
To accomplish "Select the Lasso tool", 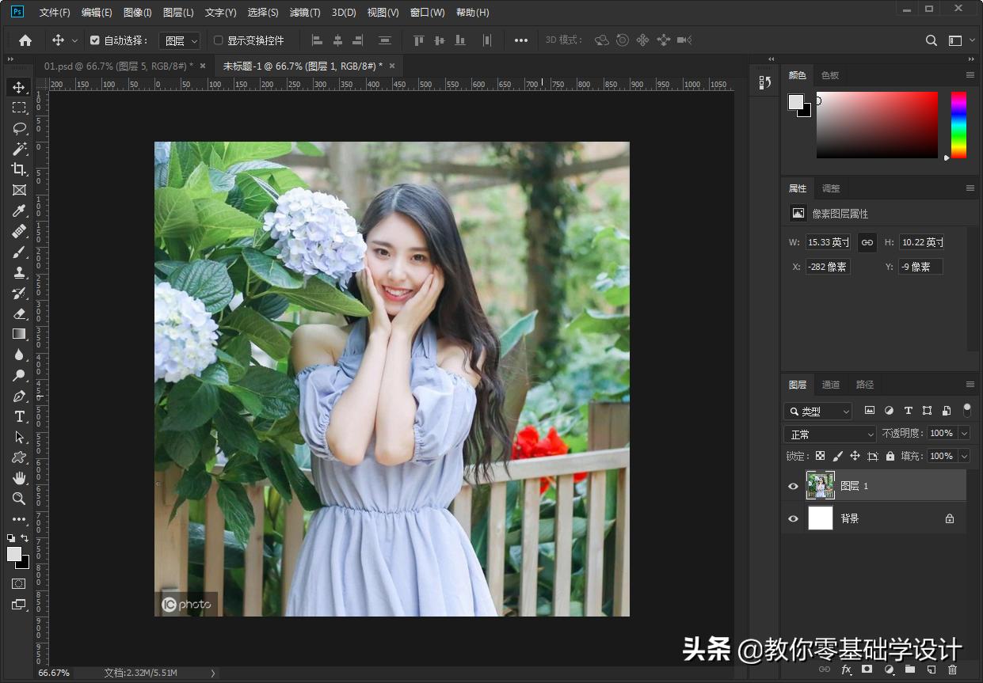I will coord(19,128).
